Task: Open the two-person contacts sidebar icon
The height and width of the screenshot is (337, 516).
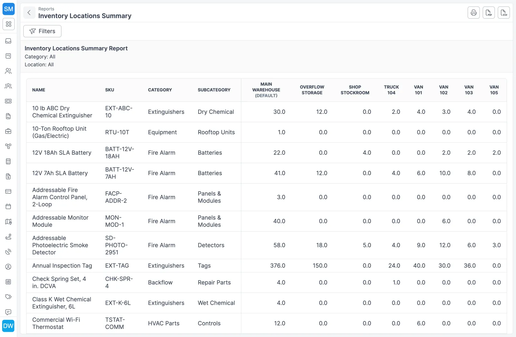Action: click(x=8, y=71)
